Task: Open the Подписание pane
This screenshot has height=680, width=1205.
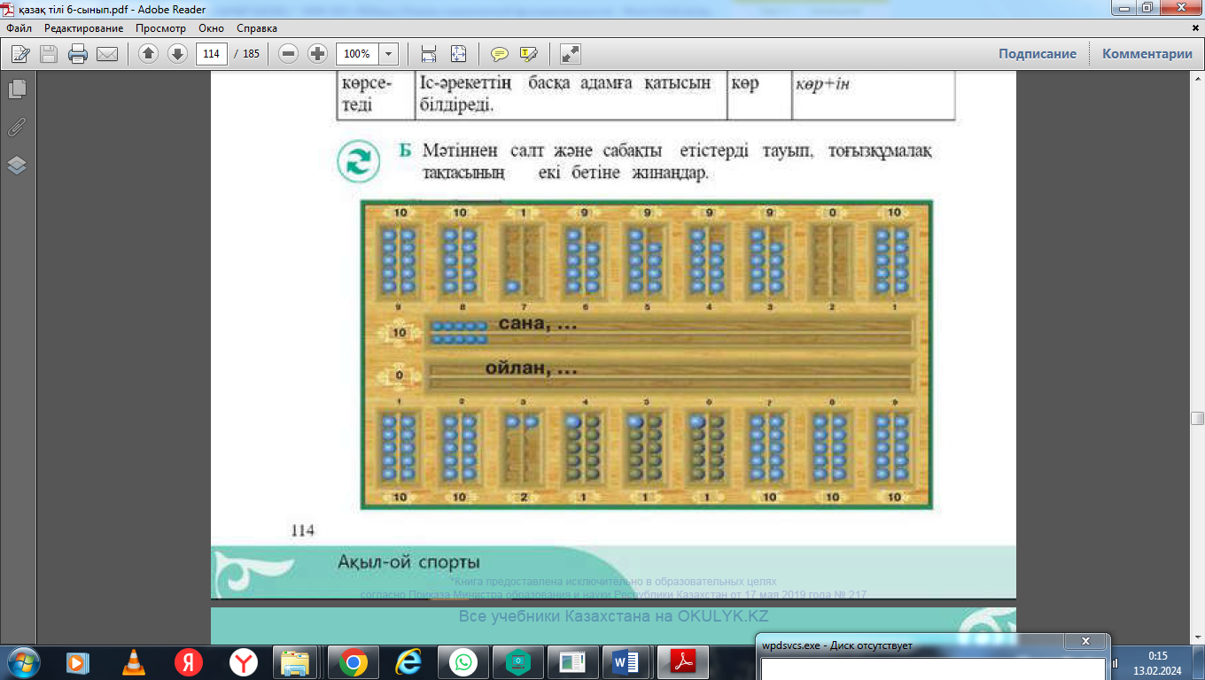Action: [x=1038, y=53]
